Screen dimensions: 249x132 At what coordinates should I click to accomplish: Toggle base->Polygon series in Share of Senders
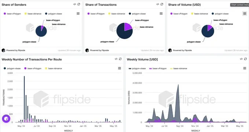click(x=12, y=14)
